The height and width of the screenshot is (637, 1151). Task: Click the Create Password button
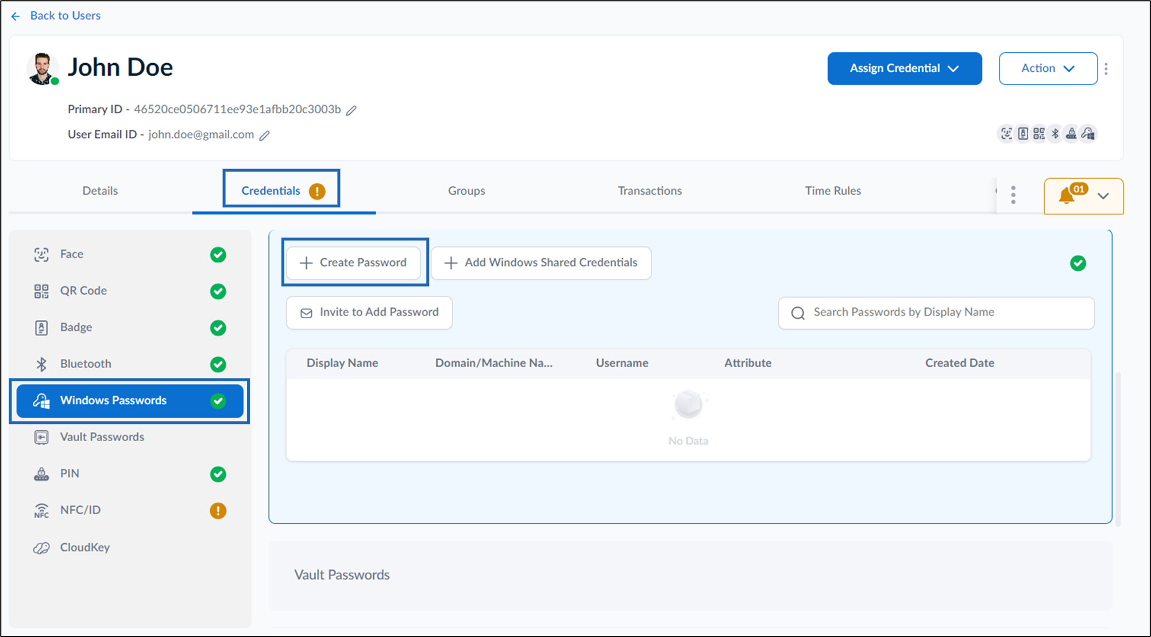(354, 262)
